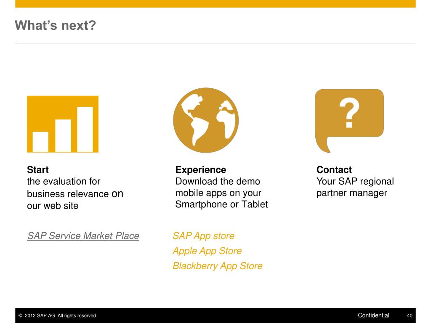Select text "the evaluation for"
The image size is (431, 323).
click(x=64, y=181)
